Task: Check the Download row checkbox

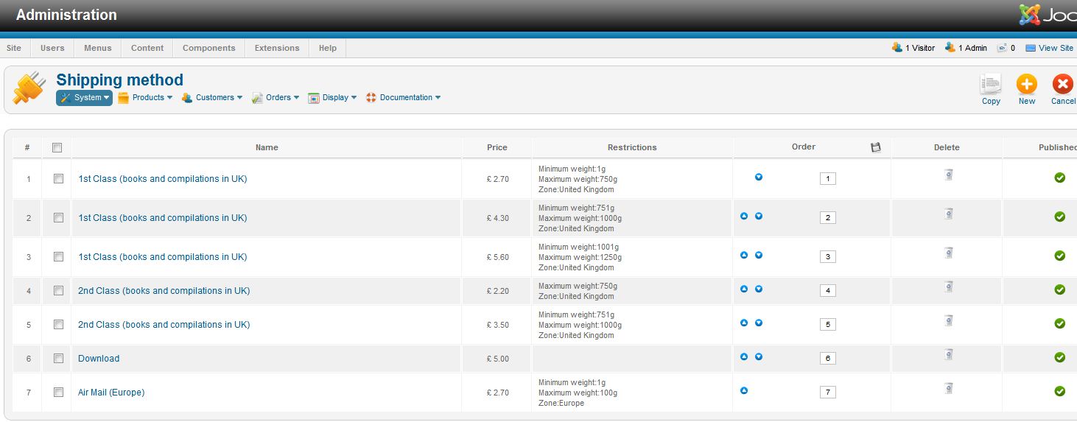Action: (x=58, y=359)
